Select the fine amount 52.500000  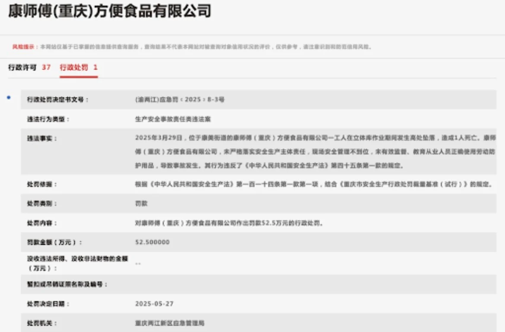(152, 242)
